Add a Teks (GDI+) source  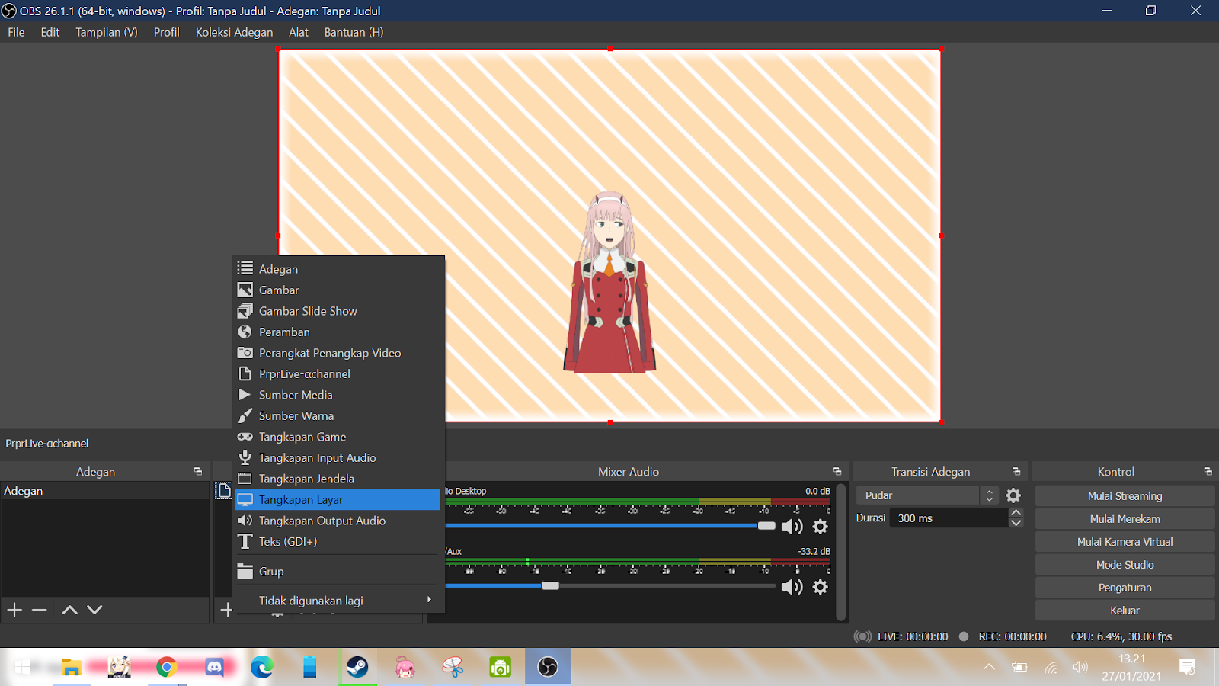click(338, 542)
